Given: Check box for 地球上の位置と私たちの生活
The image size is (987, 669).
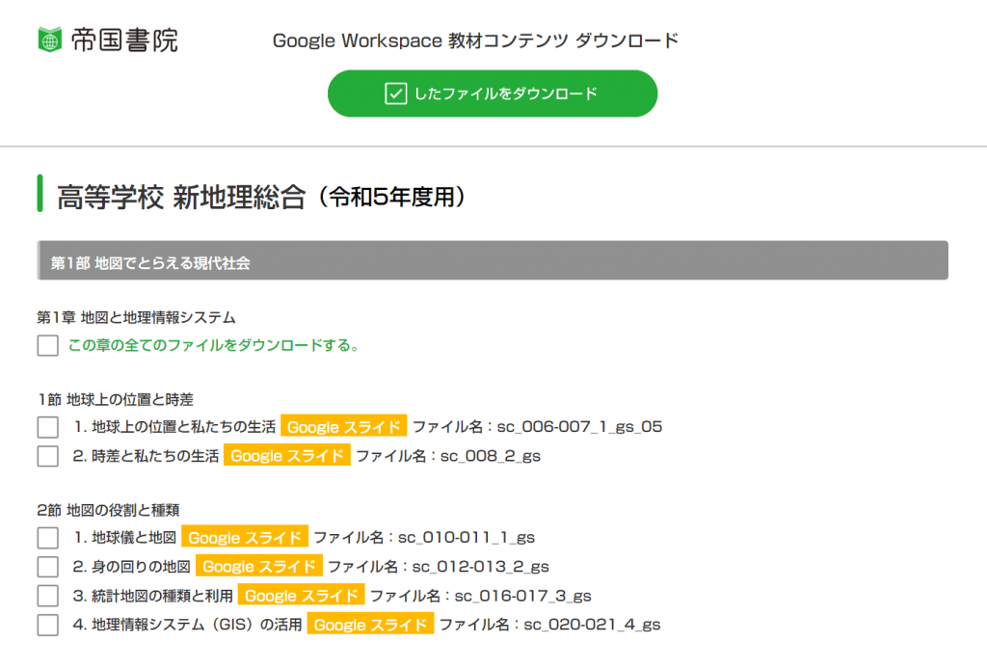Looking at the screenshot, I should (48, 427).
